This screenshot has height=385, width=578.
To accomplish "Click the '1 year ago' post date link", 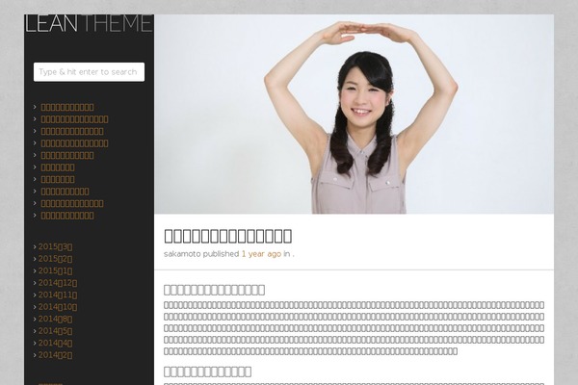I will point(261,254).
